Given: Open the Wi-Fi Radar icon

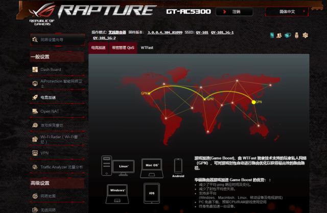Looking at the screenshot, I should pos(35,139).
